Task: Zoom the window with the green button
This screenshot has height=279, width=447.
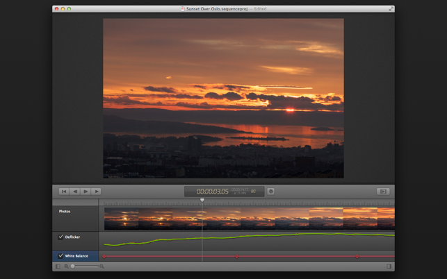Action: coord(69,9)
